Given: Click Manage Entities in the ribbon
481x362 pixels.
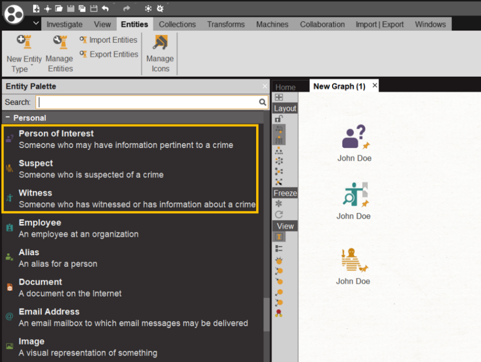Looking at the screenshot, I should pos(60,53).
